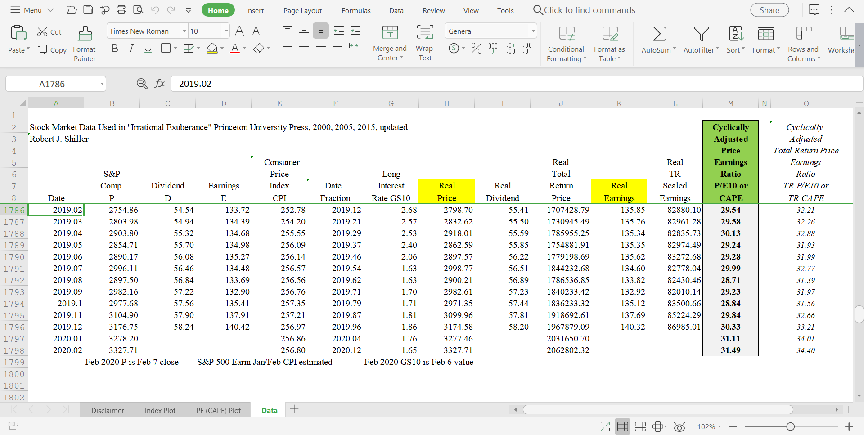Open Merge and Center
Viewport: 864px width, 435px height.
390,43
